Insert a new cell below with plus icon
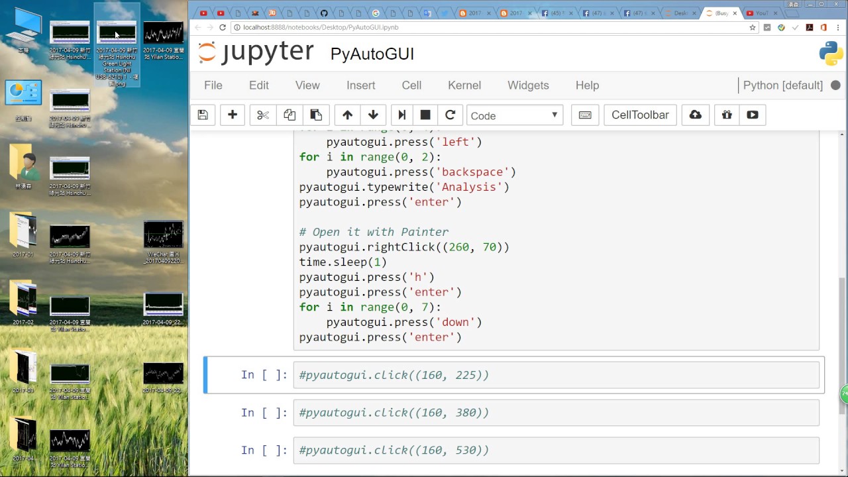Screen dimensions: 848x477 pyautogui.click(x=233, y=115)
